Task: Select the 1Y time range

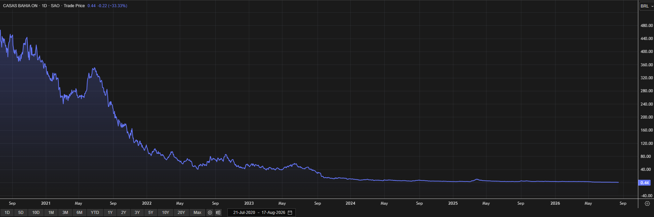Action: (110, 213)
